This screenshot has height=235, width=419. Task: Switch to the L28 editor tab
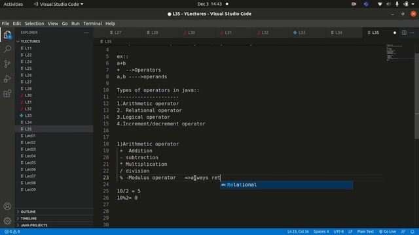(153, 33)
